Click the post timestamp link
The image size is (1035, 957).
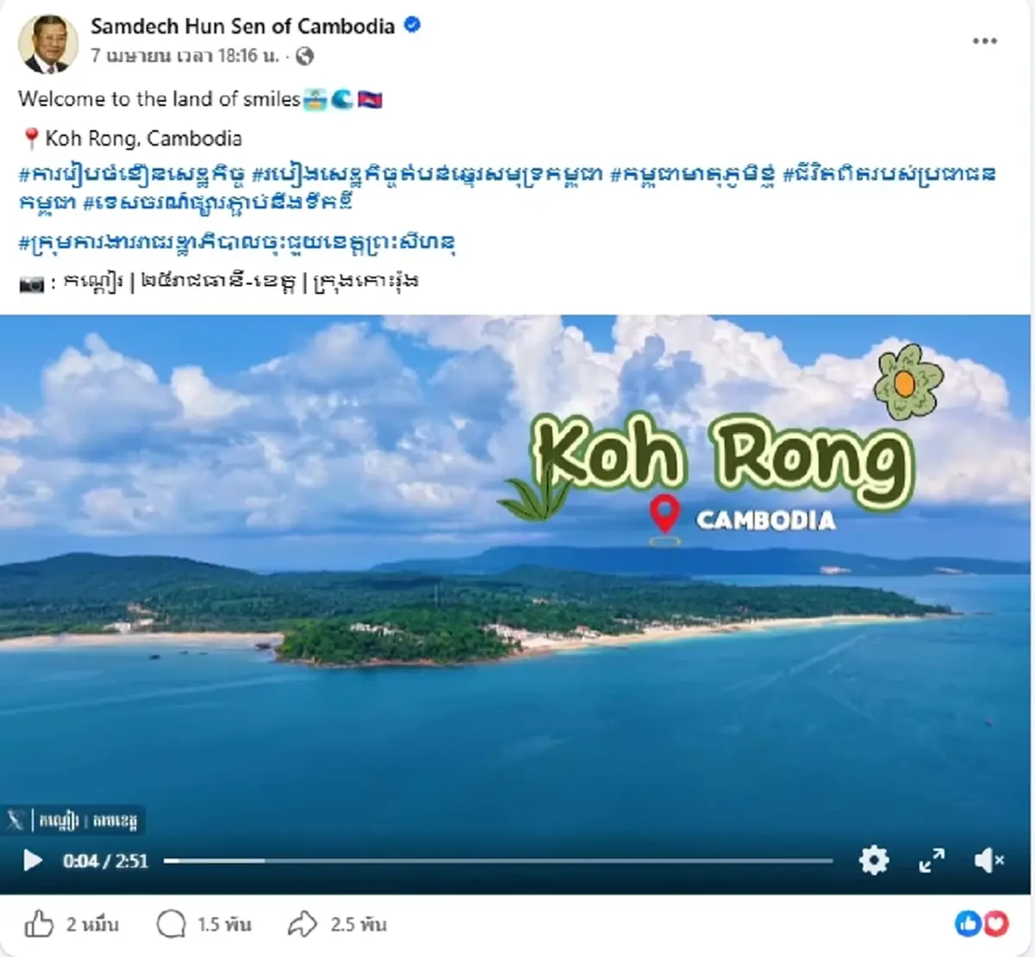click(185, 56)
